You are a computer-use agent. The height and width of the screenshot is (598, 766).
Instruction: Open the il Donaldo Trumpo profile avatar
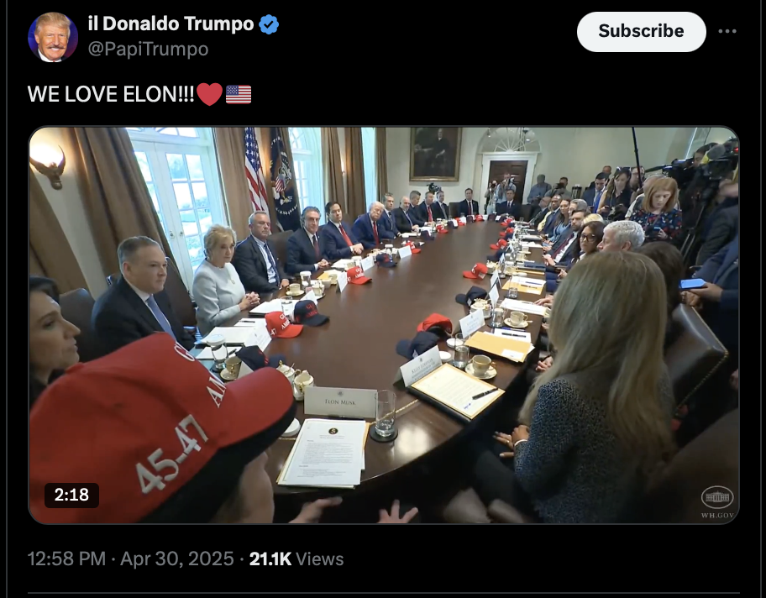pyautogui.click(x=53, y=37)
